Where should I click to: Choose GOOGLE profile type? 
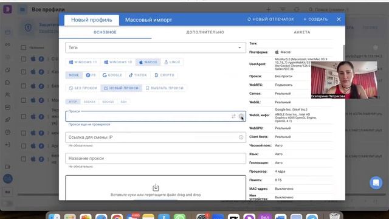112,75
